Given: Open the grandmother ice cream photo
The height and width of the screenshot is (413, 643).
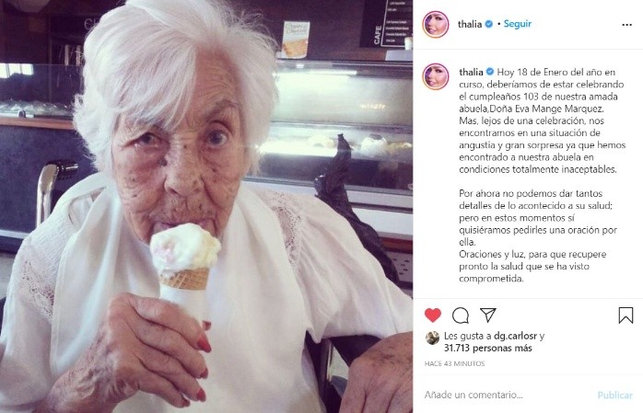Looking at the screenshot, I should (x=206, y=206).
